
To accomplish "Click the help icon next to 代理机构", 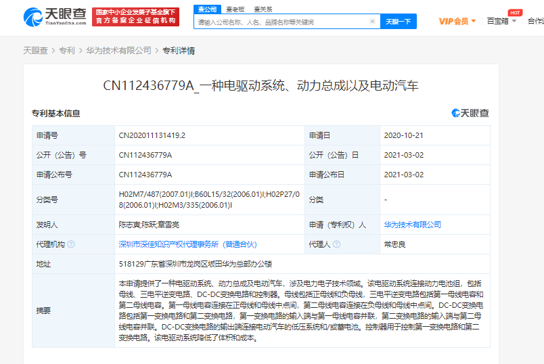I will pyautogui.click(x=71, y=244).
